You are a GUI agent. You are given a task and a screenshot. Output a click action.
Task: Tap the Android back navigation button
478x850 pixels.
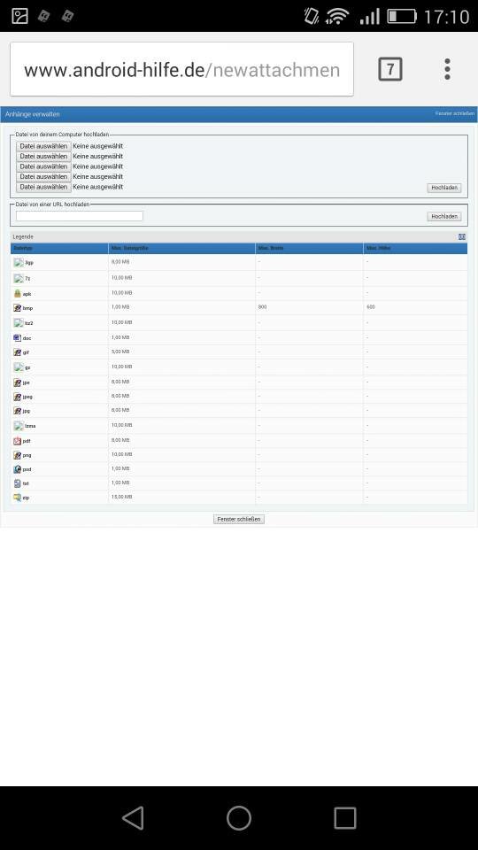133,817
